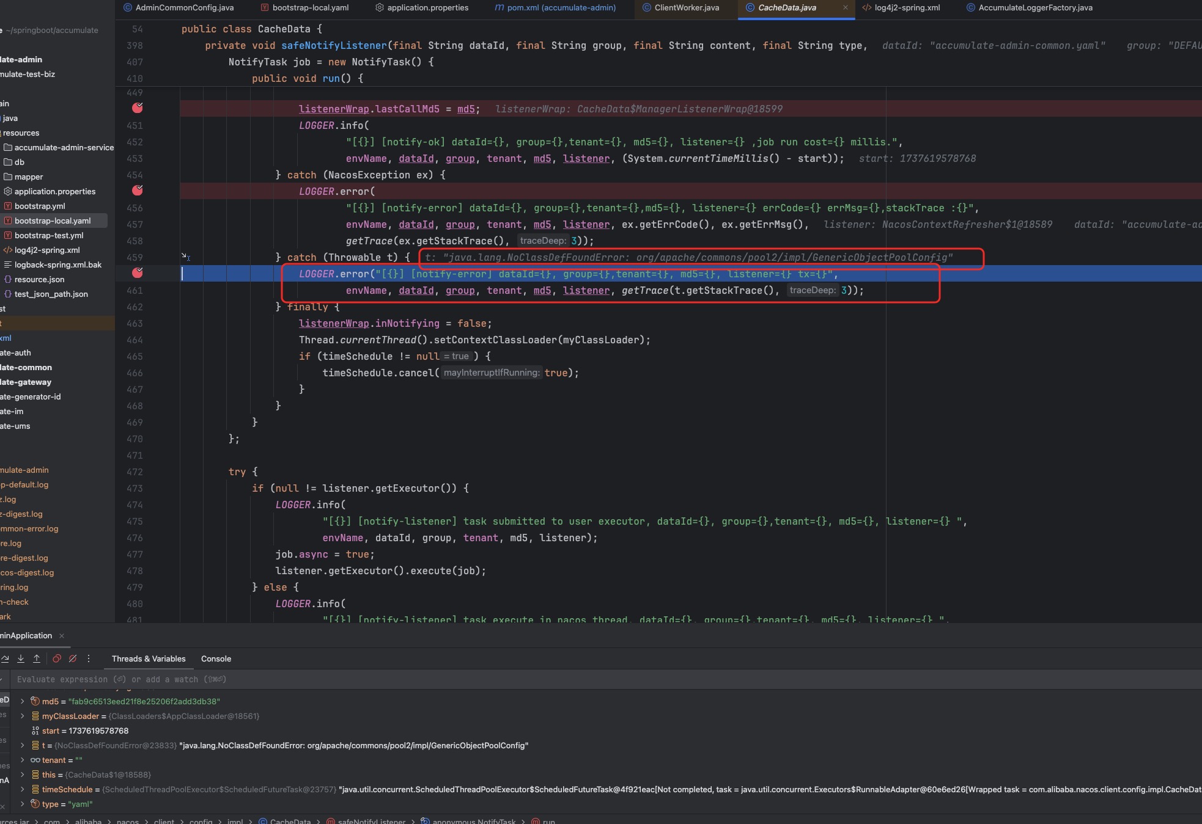
Task: Click the CacheData.java tab class icon
Action: pyautogui.click(x=750, y=8)
